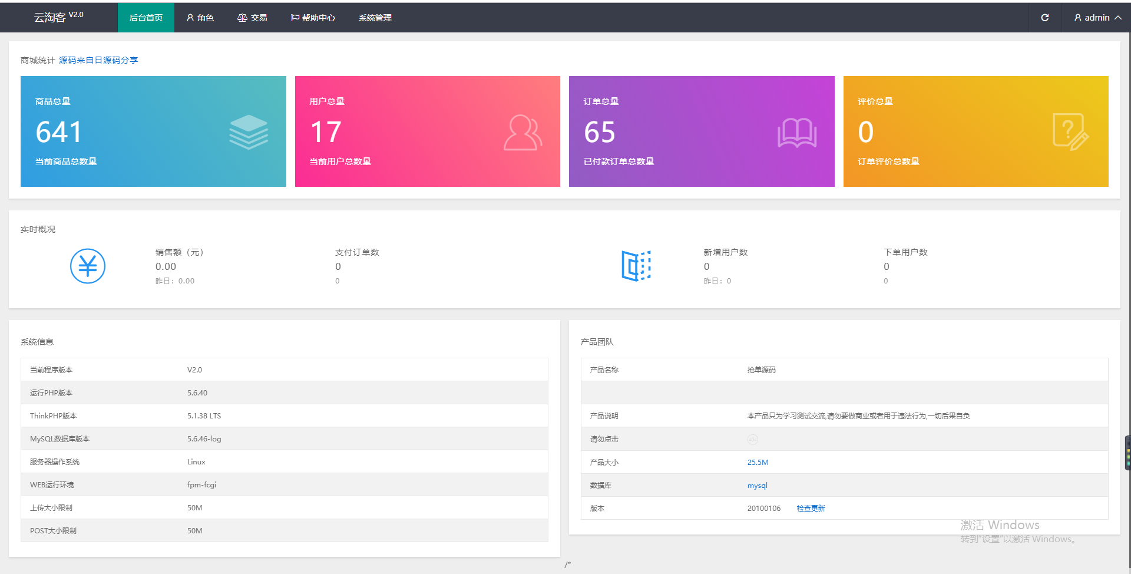The width and height of the screenshot is (1131, 574).
Task: Click the 源码来自日源码分享 link
Action: [98, 60]
